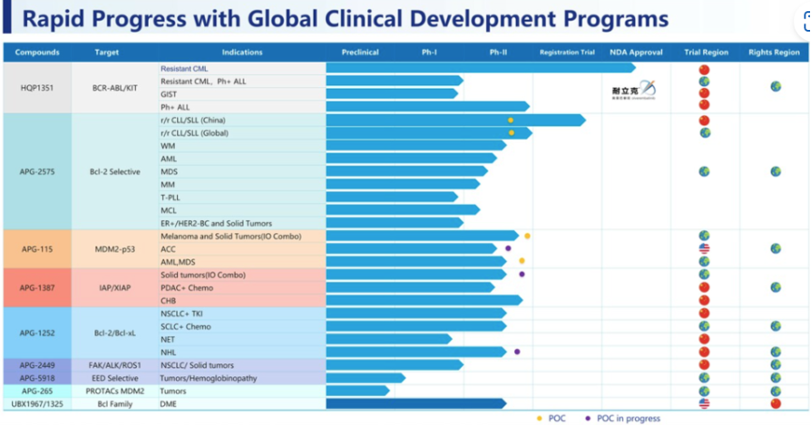The width and height of the screenshot is (811, 425).
Task: Click the China flag in the Resistant CML row
Action: (x=704, y=69)
